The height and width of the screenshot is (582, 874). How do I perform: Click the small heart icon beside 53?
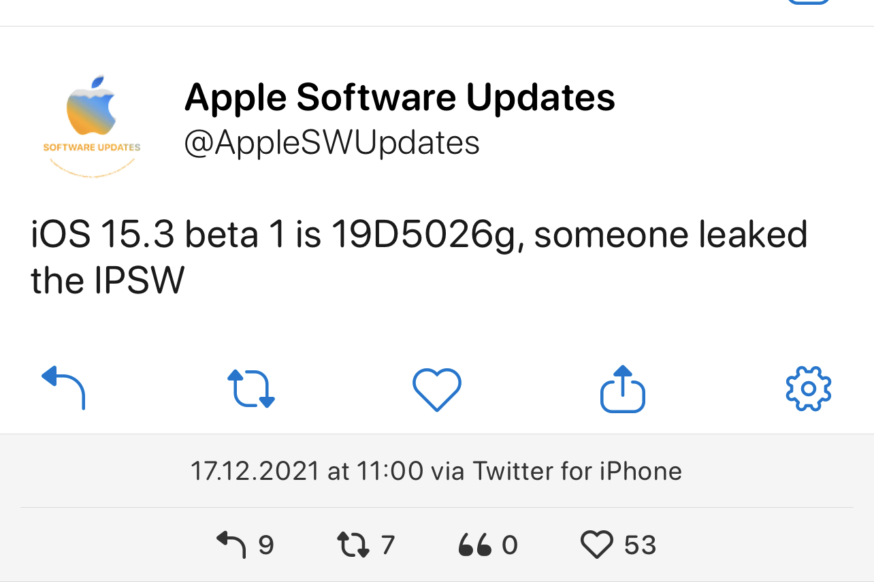point(597,545)
